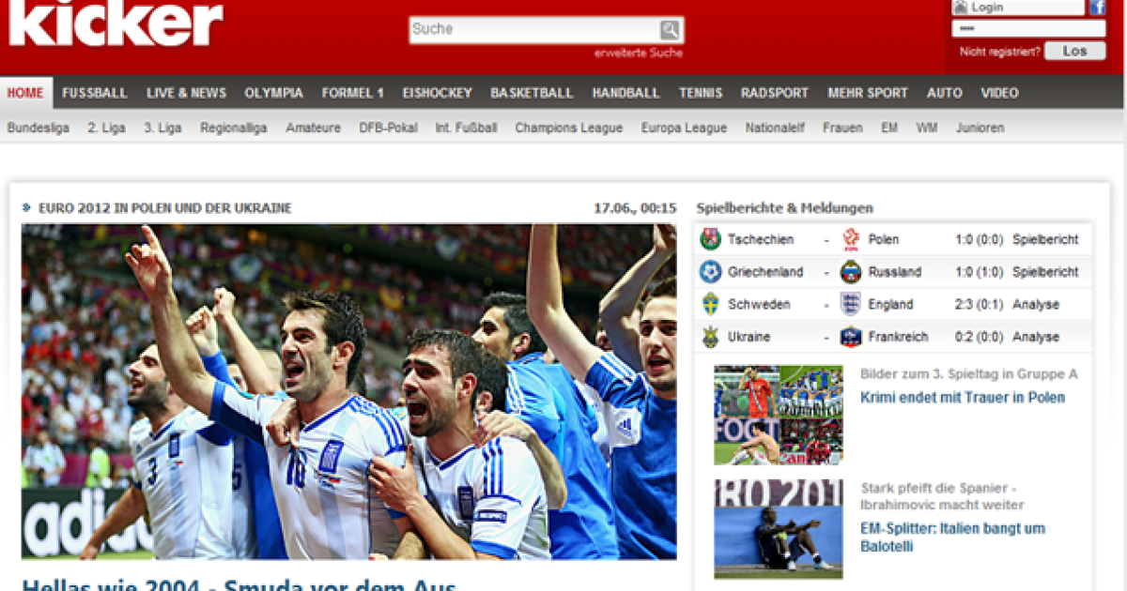Select the Champions League sub-navigation item

tap(568, 128)
